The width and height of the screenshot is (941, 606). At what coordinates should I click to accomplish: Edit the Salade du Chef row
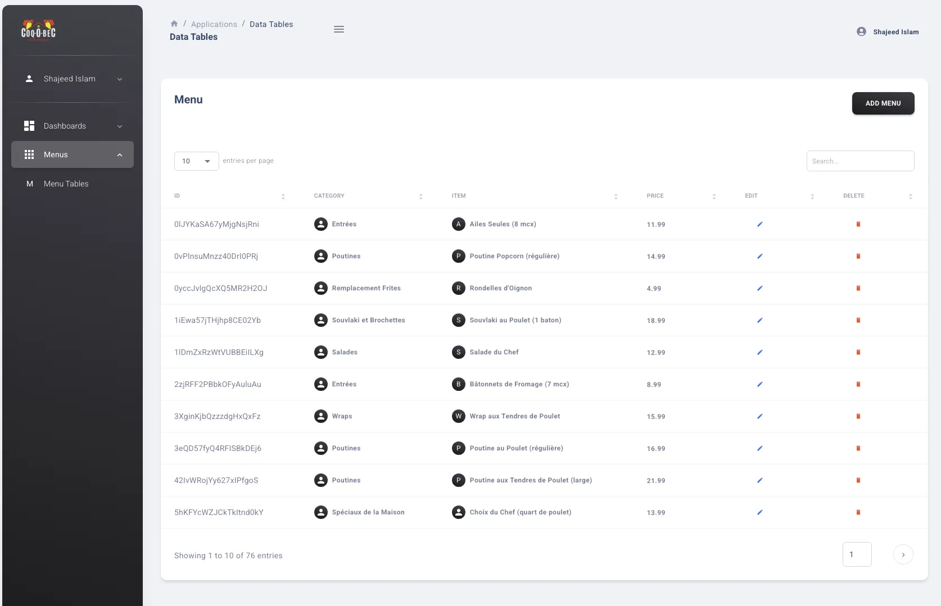pyautogui.click(x=759, y=352)
